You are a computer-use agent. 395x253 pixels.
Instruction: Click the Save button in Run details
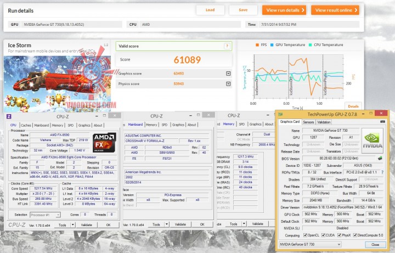point(243,10)
